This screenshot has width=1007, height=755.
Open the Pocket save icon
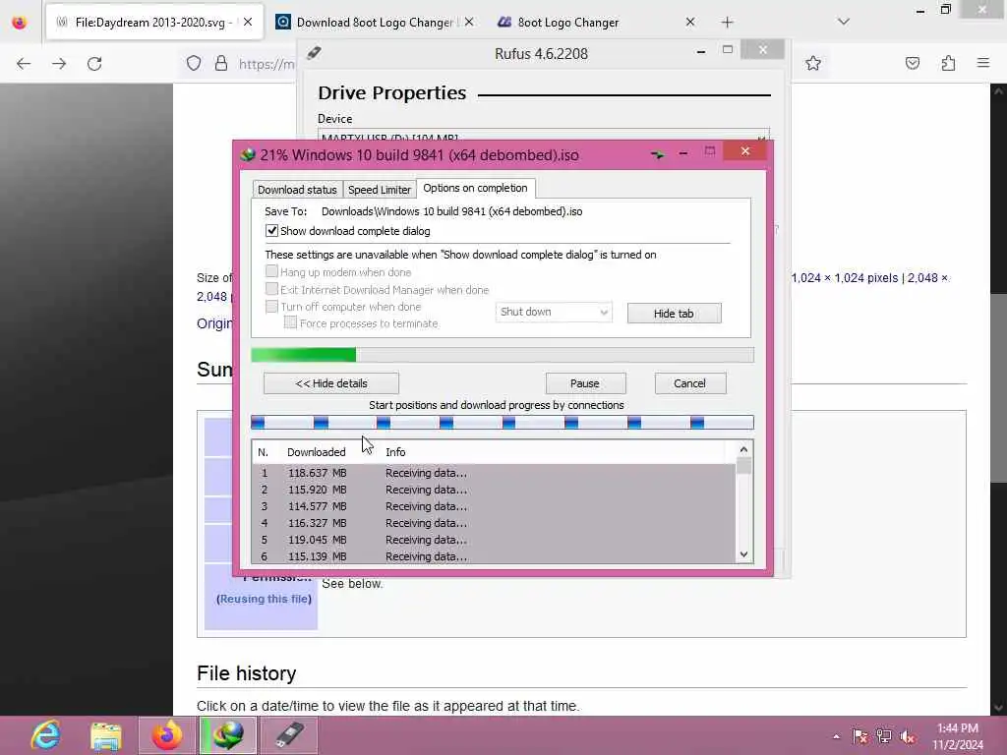(x=912, y=63)
